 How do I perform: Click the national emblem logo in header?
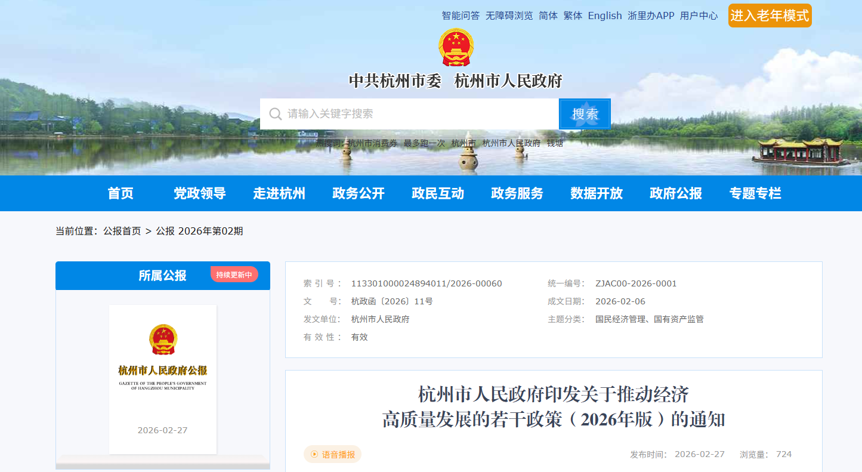456,47
